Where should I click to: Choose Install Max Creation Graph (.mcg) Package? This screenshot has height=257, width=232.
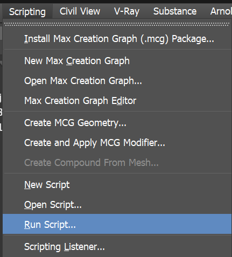(x=117, y=39)
